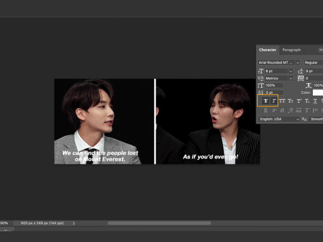Screen dimensions: 323x242
Task: Switch to the Paragraph tab
Action: (291, 50)
